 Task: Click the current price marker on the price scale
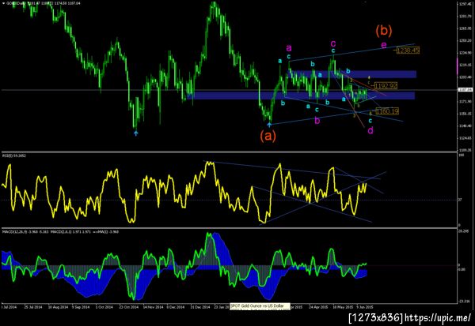(465, 90)
